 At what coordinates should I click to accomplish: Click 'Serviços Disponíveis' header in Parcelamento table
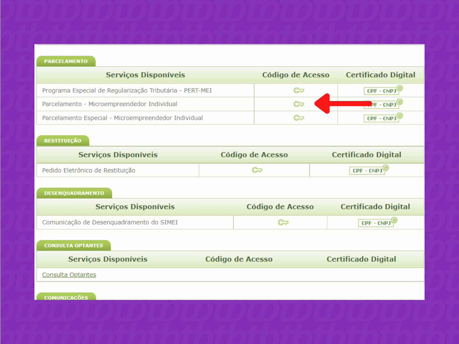(x=145, y=75)
